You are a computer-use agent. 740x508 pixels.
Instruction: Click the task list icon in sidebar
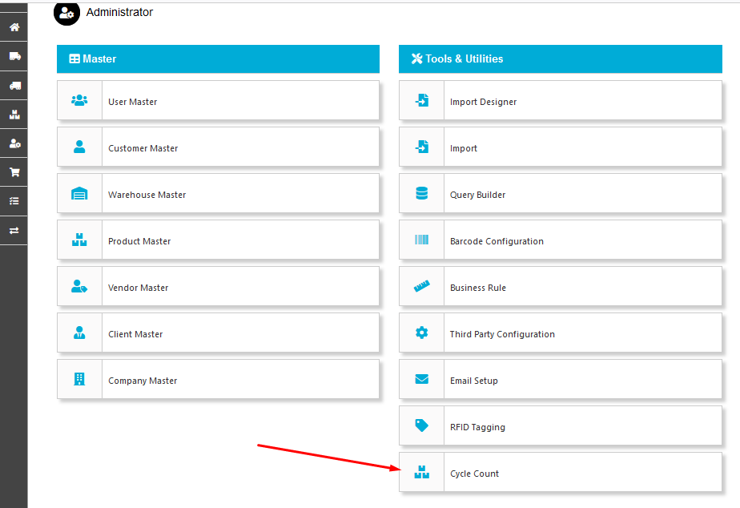[14, 201]
